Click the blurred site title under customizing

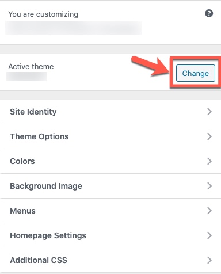point(74,28)
